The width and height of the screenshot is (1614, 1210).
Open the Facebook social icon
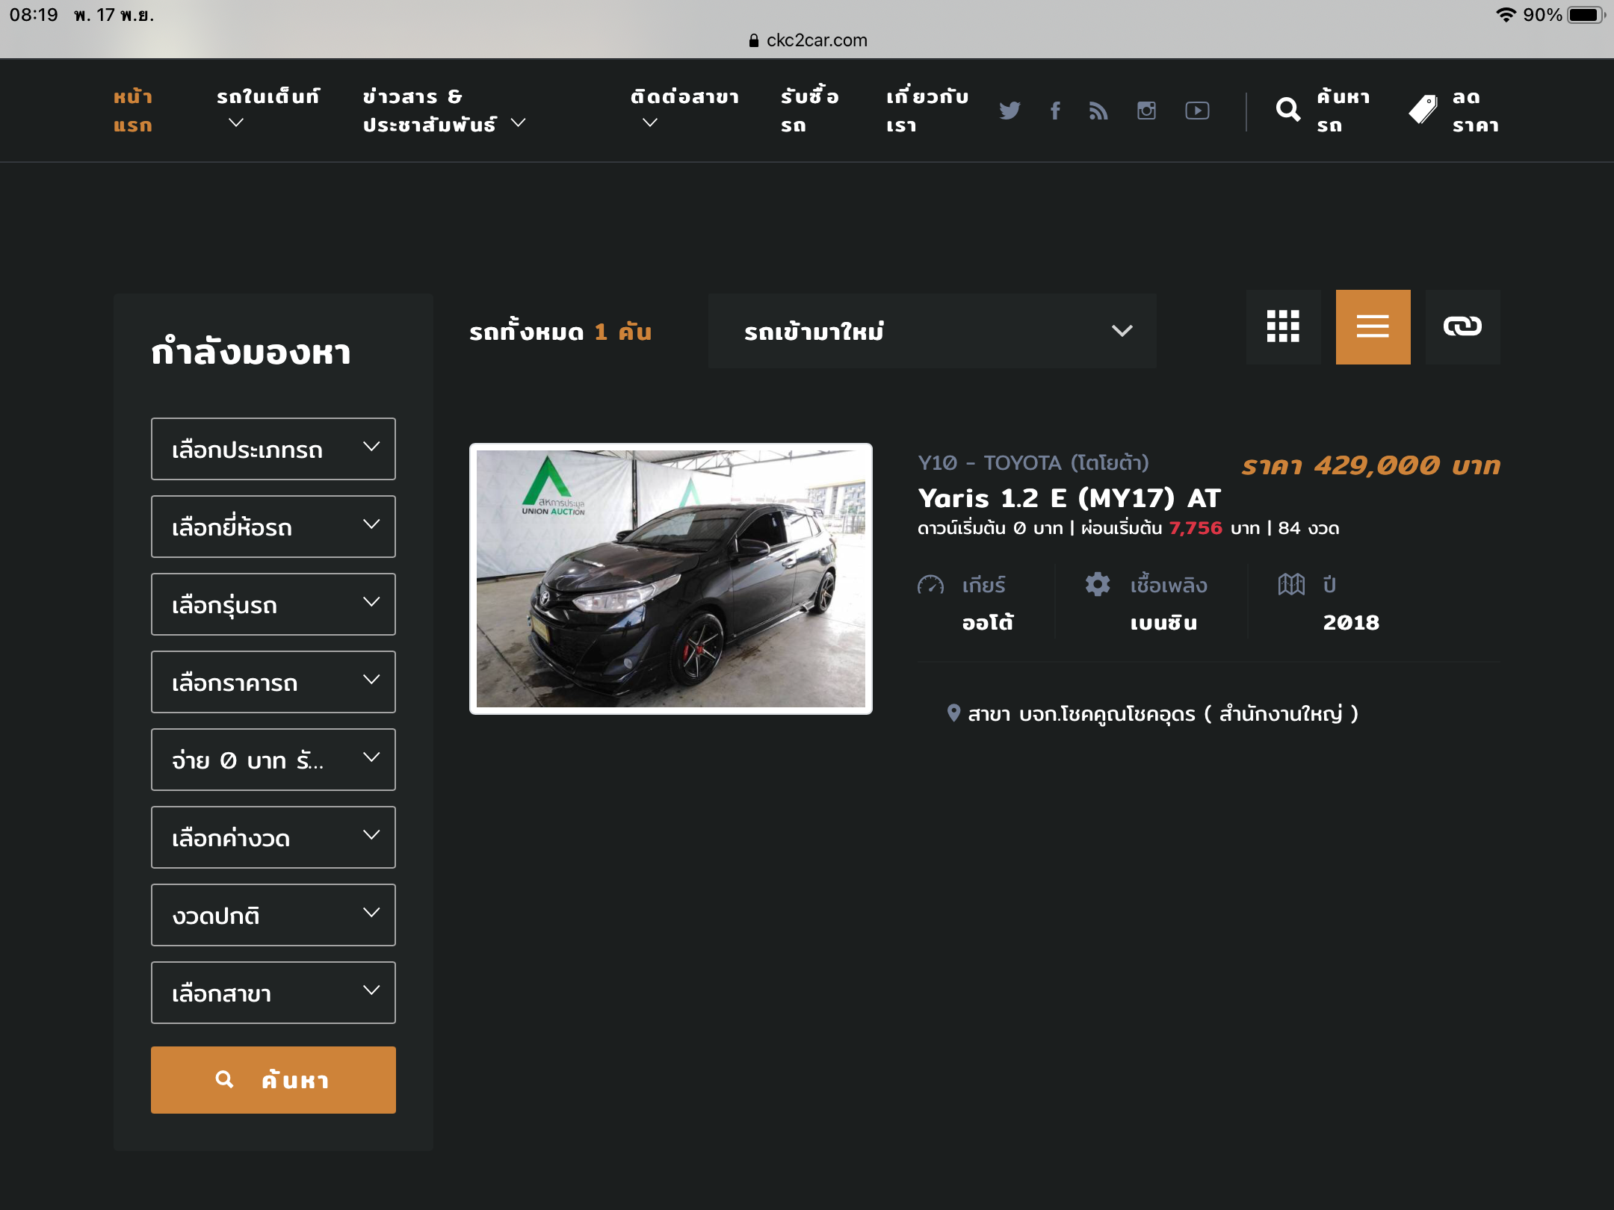(1055, 111)
